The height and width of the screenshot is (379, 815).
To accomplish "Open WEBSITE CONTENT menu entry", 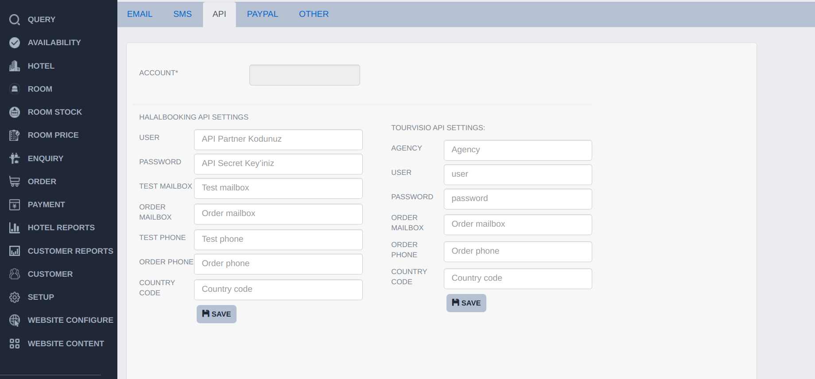I will (66, 344).
